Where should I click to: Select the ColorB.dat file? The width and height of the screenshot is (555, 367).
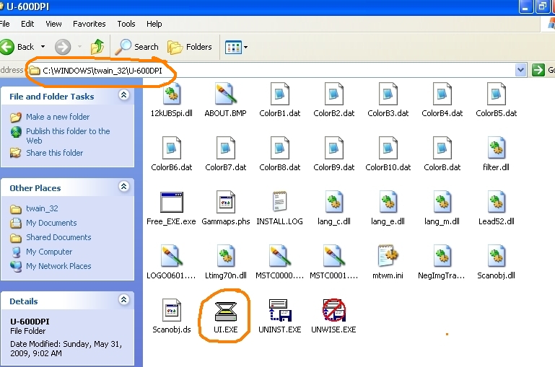442,154
